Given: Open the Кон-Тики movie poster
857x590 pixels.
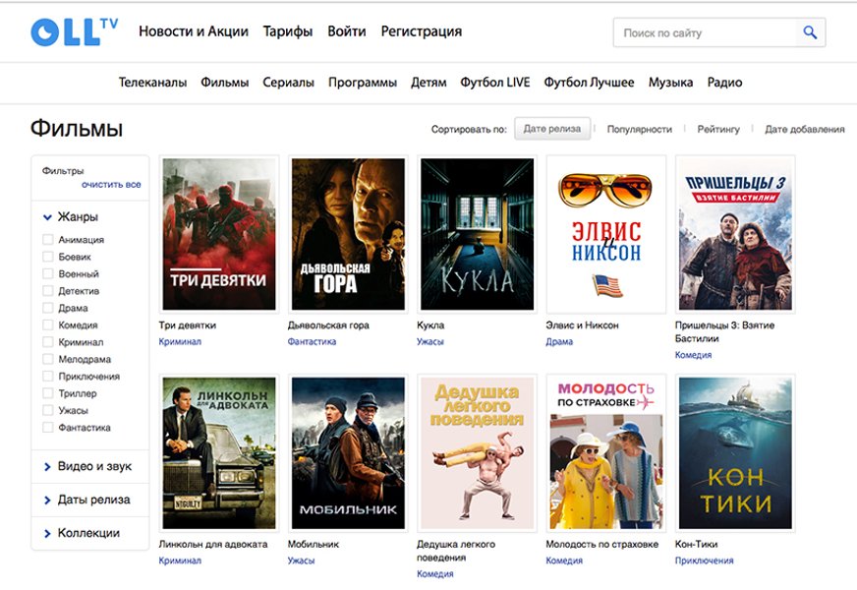Looking at the screenshot, I should coord(734,453).
